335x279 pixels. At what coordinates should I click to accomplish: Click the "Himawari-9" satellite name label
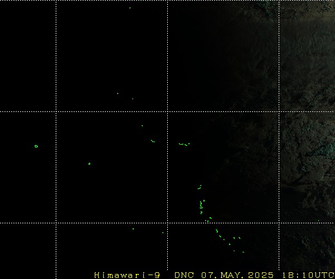[x=127, y=275]
